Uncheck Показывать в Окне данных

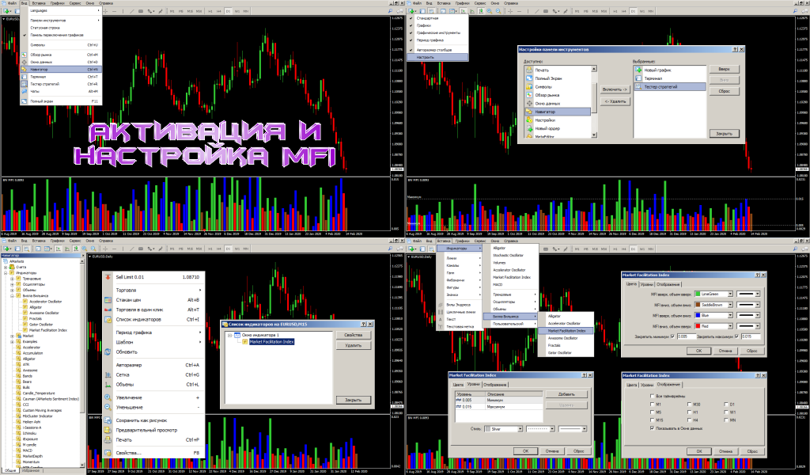click(652, 428)
